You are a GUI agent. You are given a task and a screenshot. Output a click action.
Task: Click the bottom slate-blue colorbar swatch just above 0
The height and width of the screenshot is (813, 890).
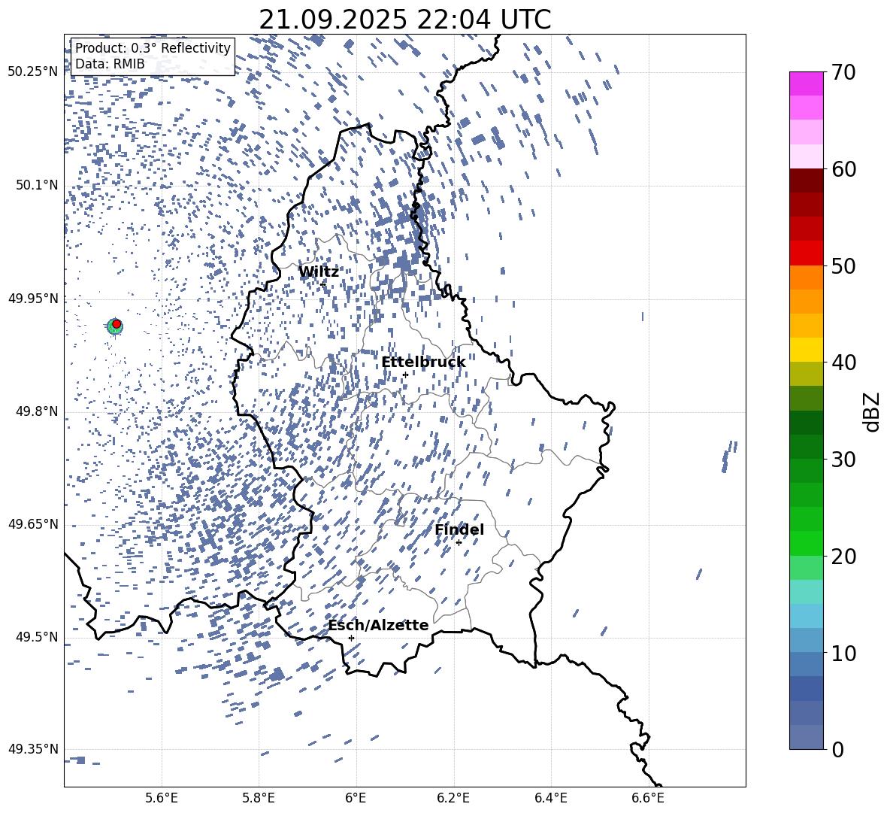pyautogui.click(x=807, y=737)
